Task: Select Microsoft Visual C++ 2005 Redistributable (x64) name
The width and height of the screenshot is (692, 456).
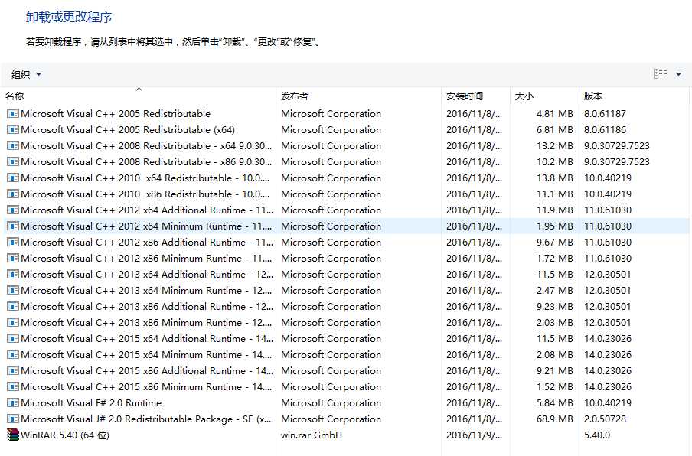Action: tap(128, 129)
